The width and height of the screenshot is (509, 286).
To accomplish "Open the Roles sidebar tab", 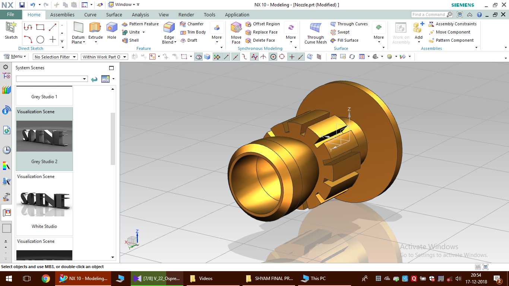I will click(x=6, y=197).
